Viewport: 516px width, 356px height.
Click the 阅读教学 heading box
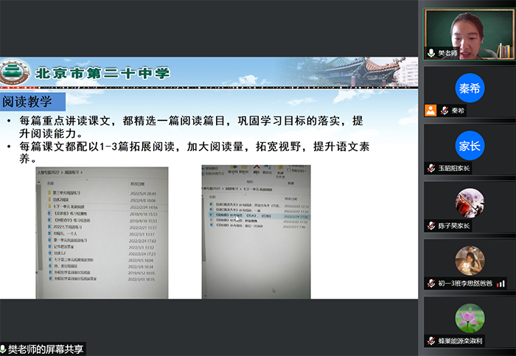click(x=32, y=102)
